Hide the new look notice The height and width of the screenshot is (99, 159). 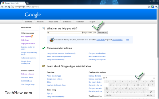[127, 40]
